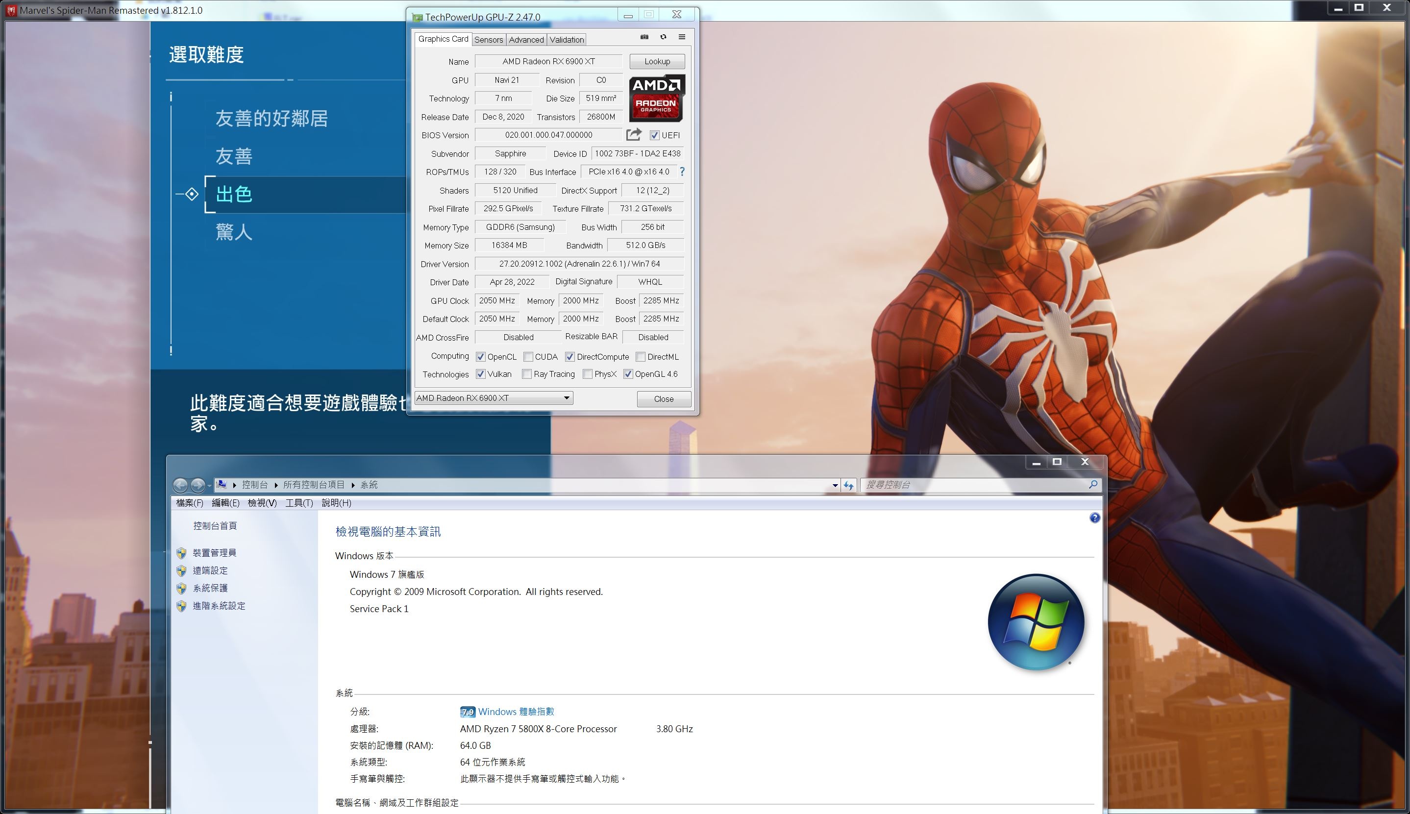Toggle the UEFI checkbox in GPU-Z

pyautogui.click(x=653, y=135)
